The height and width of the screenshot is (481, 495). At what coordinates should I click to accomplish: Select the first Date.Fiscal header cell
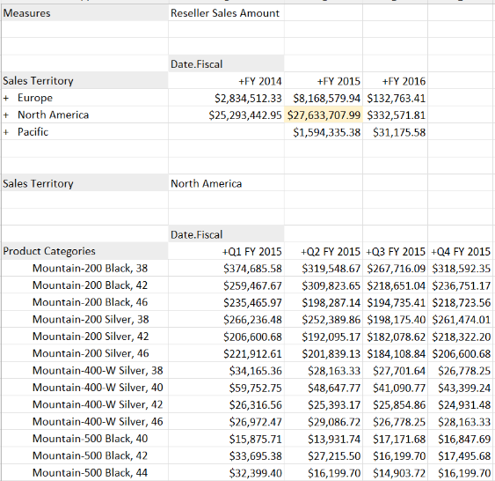226,64
